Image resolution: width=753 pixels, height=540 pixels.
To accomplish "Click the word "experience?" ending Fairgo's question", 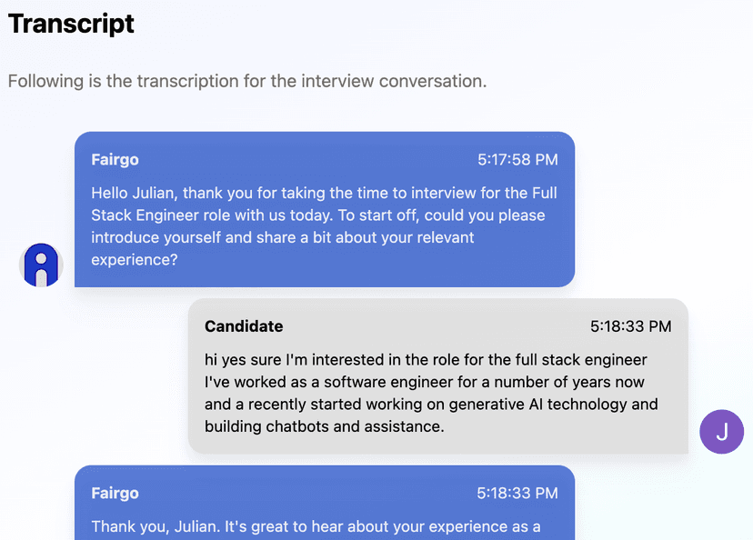I will click(x=135, y=260).
